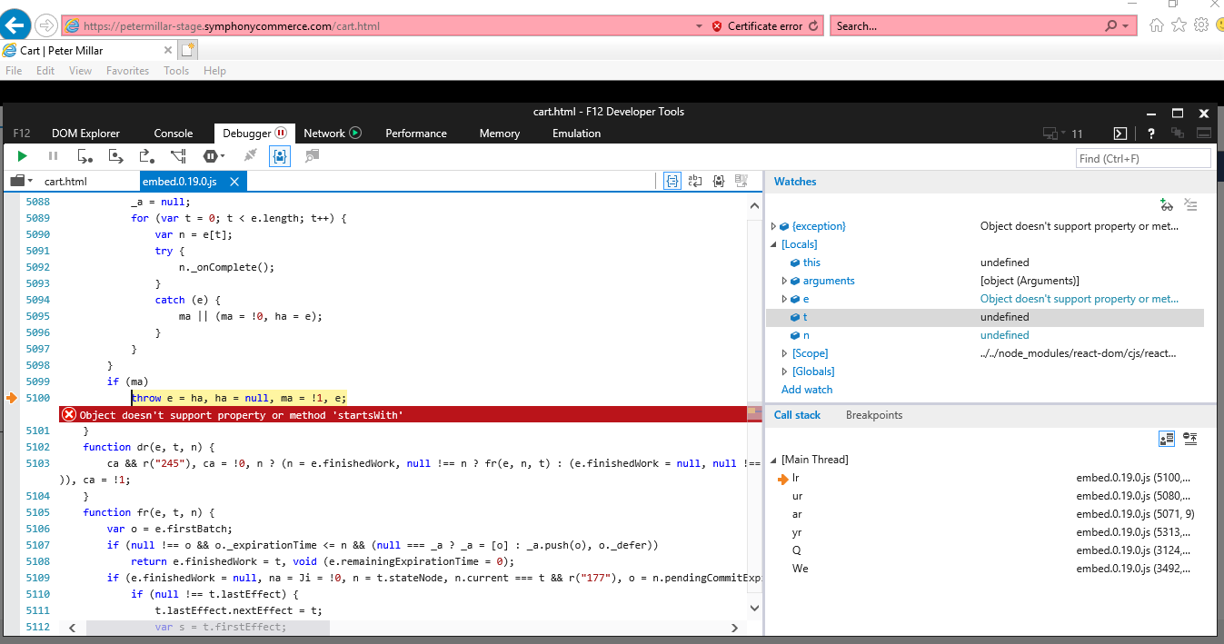Switch to the Breakpoints panel
The width and height of the screenshot is (1224, 644).
click(874, 415)
